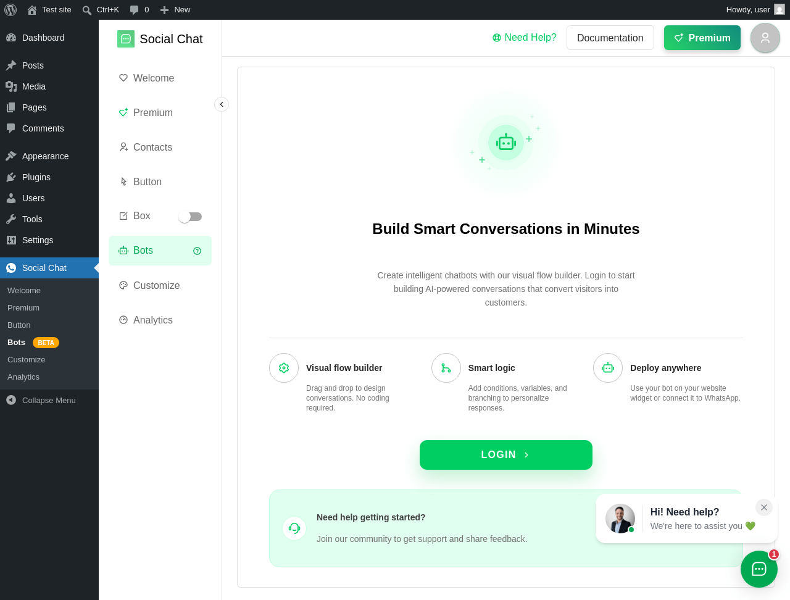
Task: Open the New content menu
Action: [175, 10]
